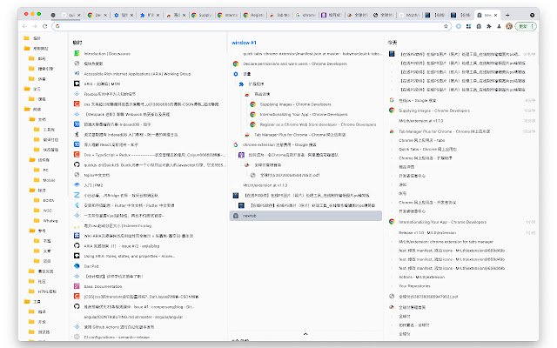
Task: Click Chrome favicon of Supplying Images in history column
Action: point(392,110)
